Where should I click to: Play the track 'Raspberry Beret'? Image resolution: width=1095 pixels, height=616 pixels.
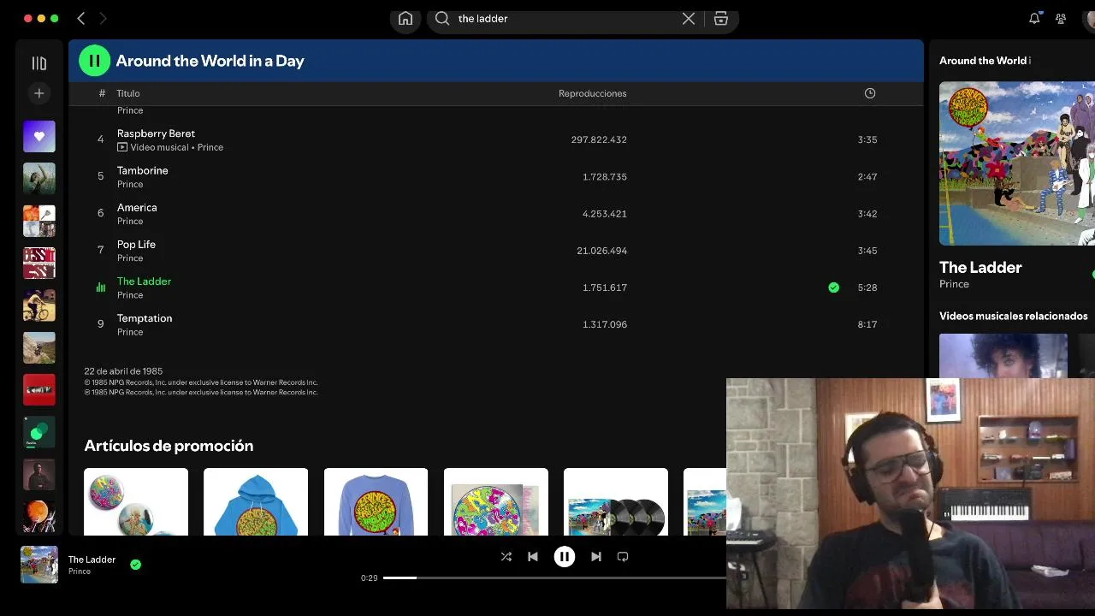pos(156,133)
